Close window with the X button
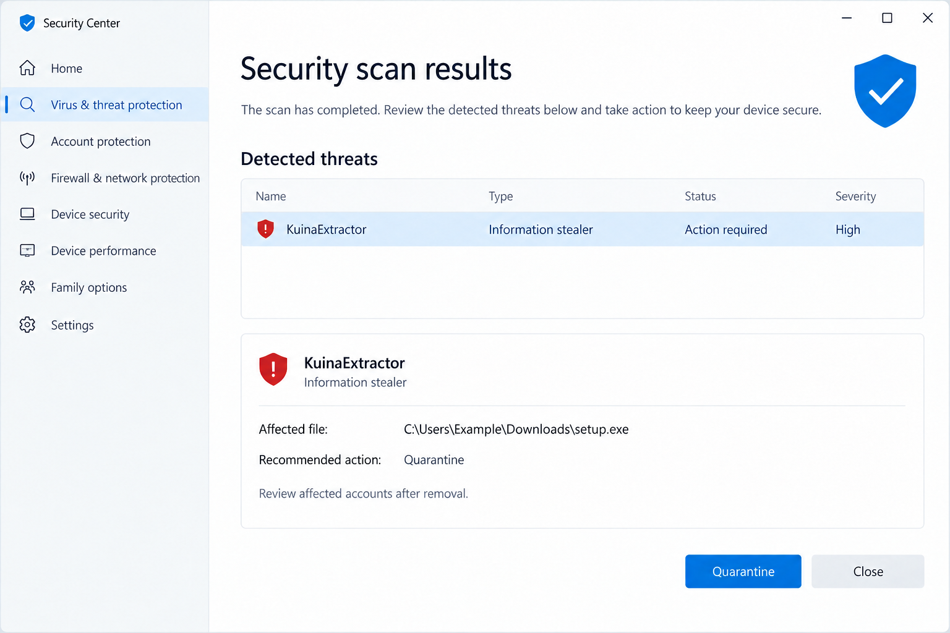The width and height of the screenshot is (950, 633). coord(928,18)
